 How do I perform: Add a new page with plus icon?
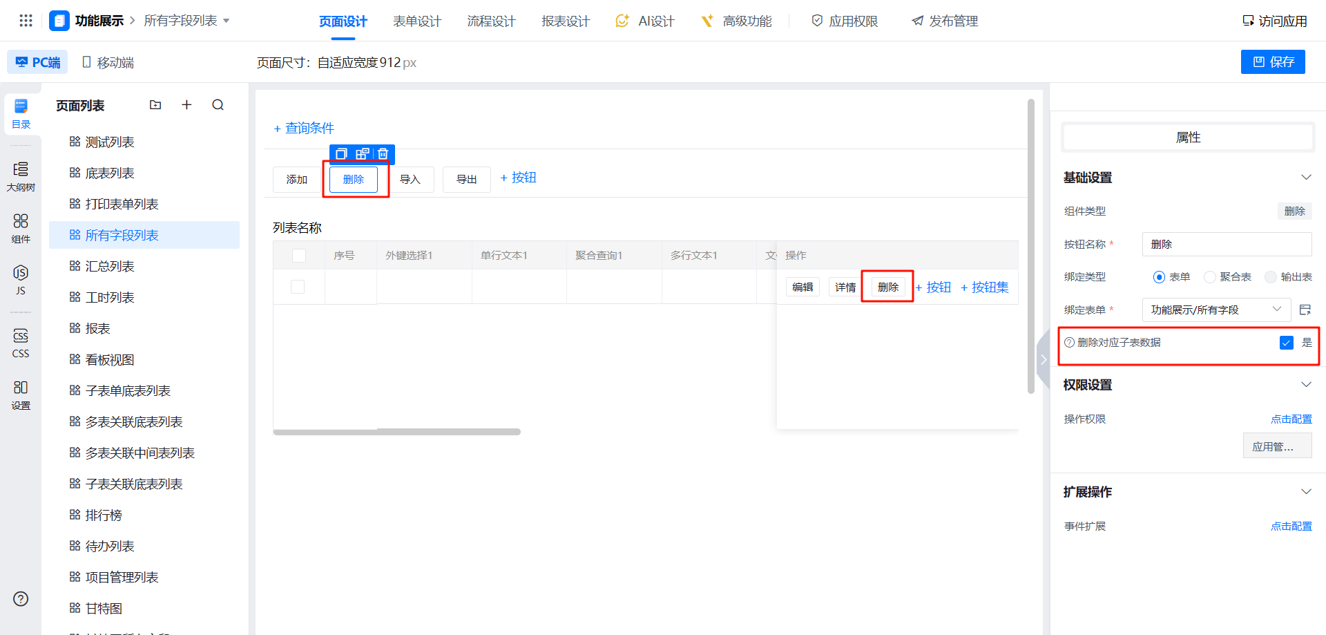point(186,105)
